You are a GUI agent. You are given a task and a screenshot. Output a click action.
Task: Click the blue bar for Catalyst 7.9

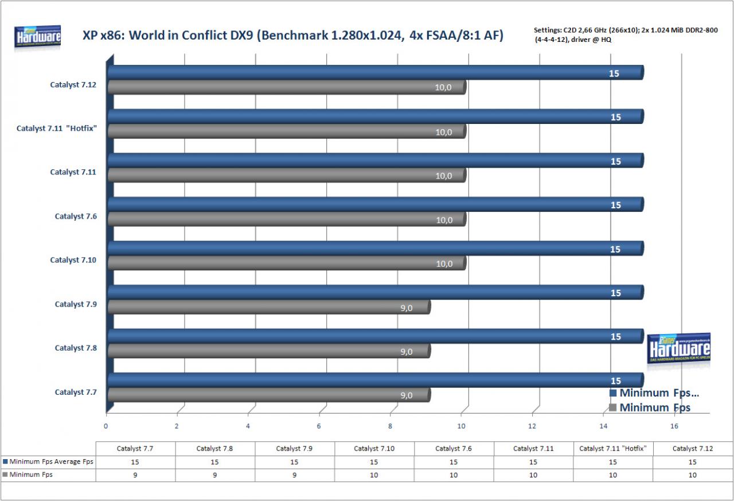pos(376,293)
